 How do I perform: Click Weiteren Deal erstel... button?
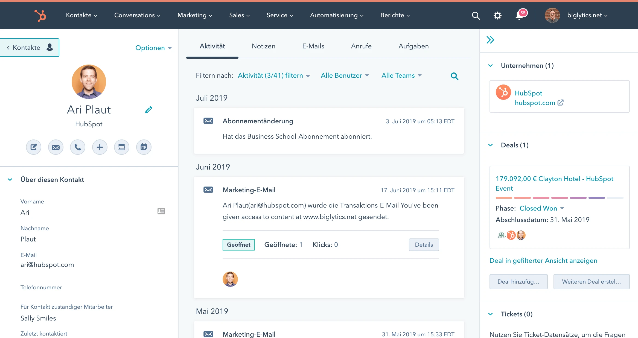tap(592, 282)
